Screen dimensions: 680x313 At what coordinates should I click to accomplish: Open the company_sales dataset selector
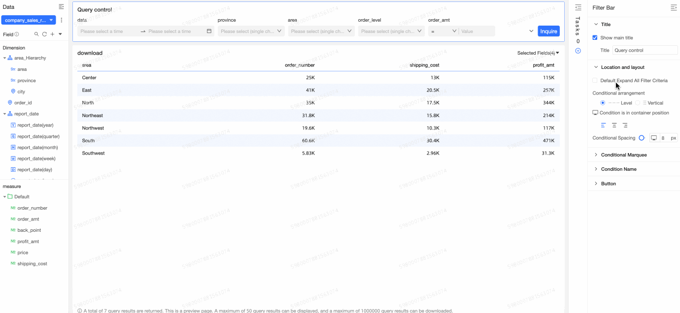(x=29, y=20)
